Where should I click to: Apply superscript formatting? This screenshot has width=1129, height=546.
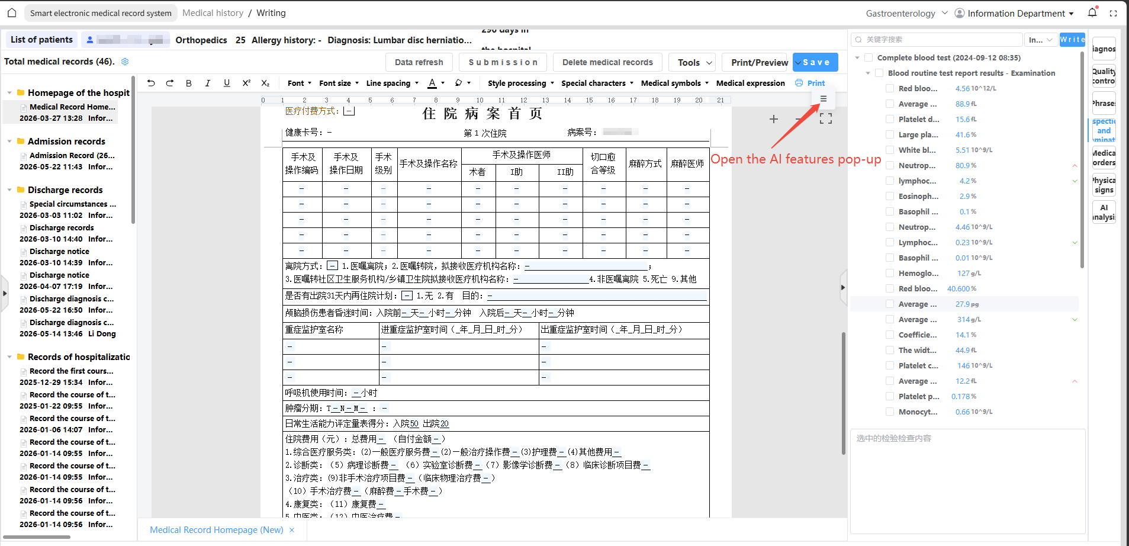(246, 83)
